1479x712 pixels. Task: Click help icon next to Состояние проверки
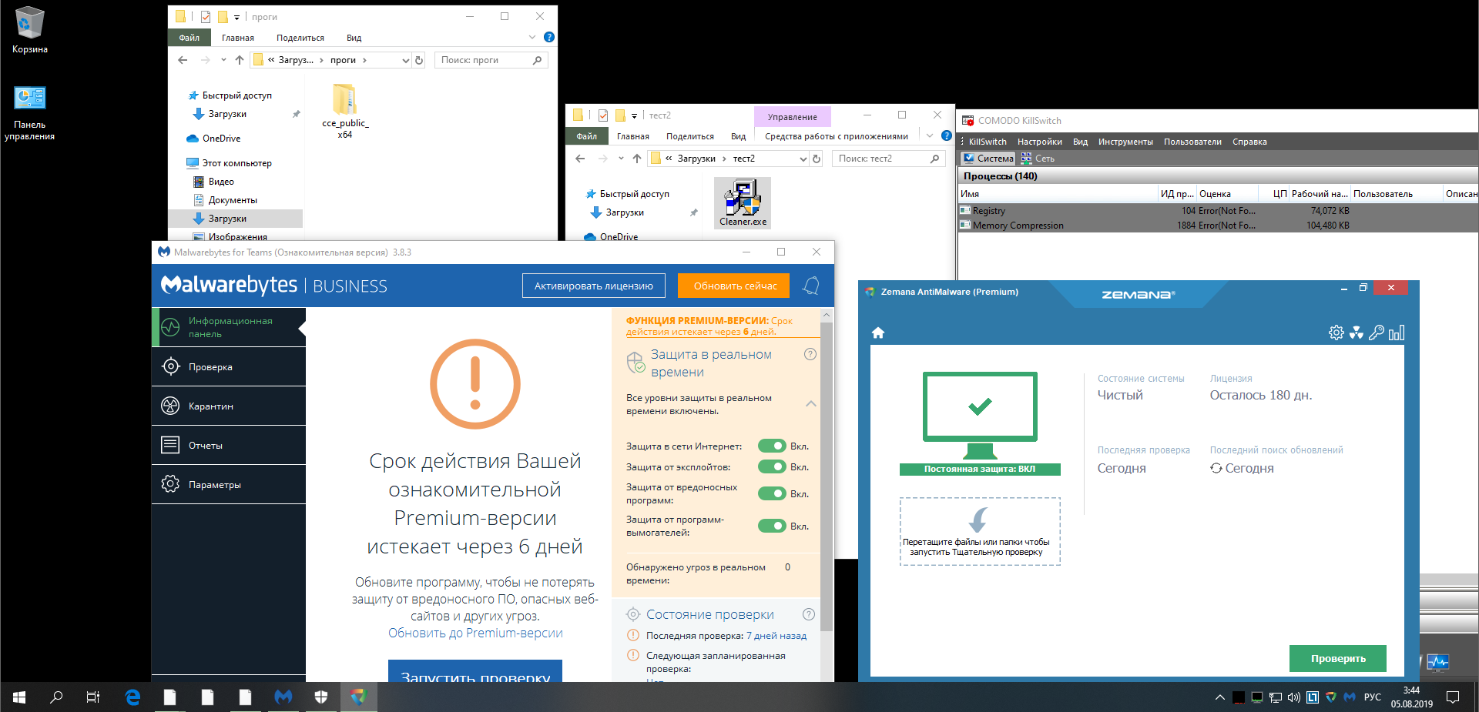point(809,614)
